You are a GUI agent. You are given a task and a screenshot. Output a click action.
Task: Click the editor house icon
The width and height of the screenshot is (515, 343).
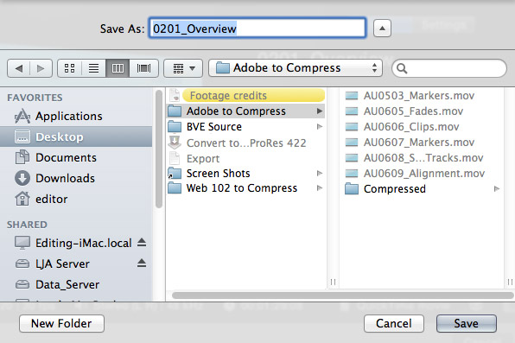click(x=22, y=199)
